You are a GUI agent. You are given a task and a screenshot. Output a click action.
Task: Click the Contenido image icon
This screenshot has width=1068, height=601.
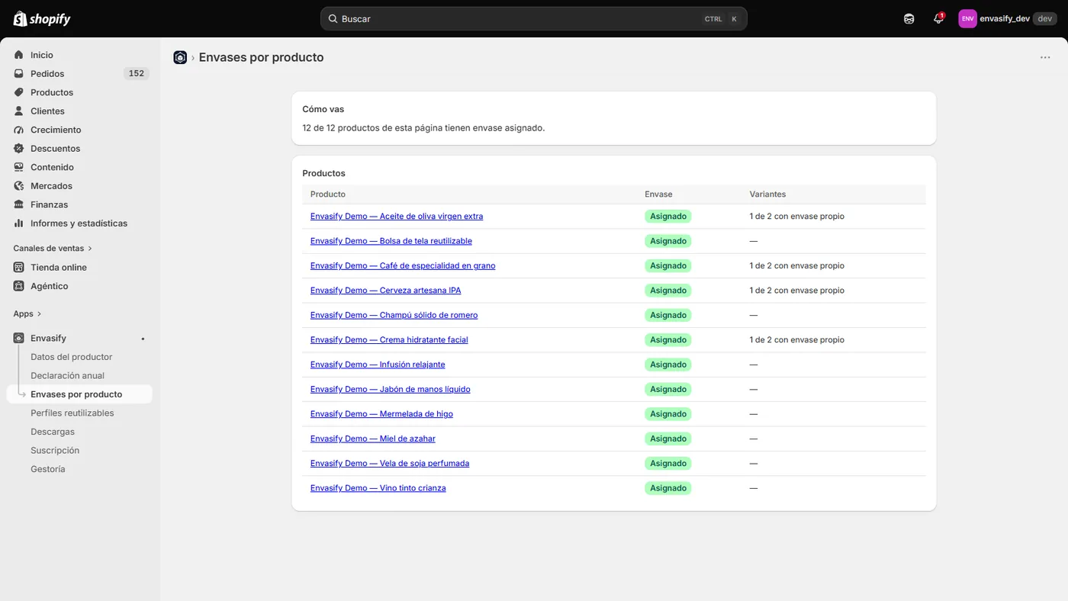(x=19, y=167)
